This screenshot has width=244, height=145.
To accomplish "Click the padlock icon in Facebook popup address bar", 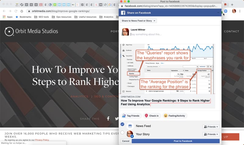I will [x=122, y=6].
